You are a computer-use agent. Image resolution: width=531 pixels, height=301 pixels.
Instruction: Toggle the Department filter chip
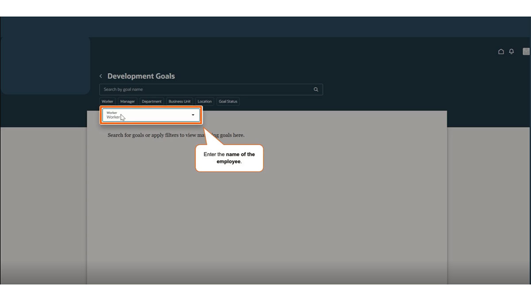(x=152, y=101)
